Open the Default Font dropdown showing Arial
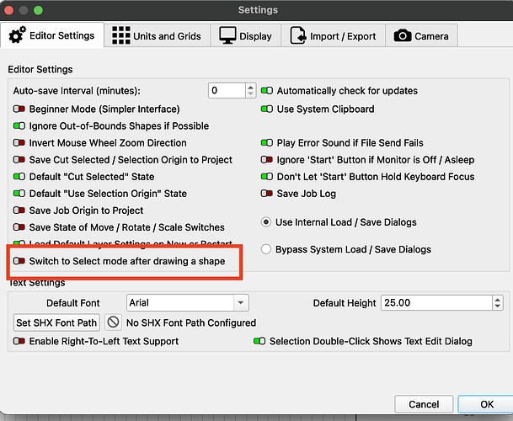 point(188,302)
